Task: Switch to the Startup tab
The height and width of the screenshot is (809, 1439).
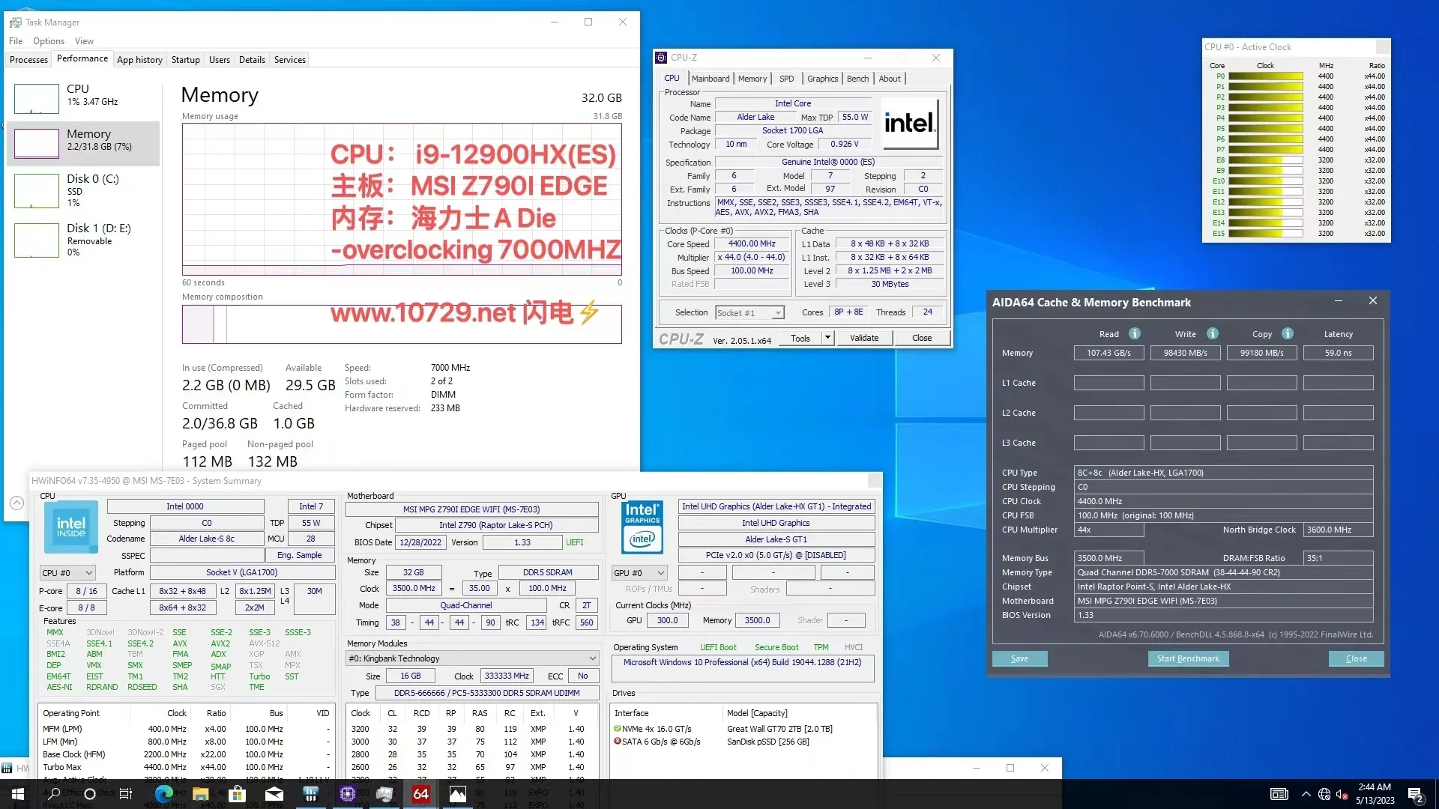Action: [185, 60]
